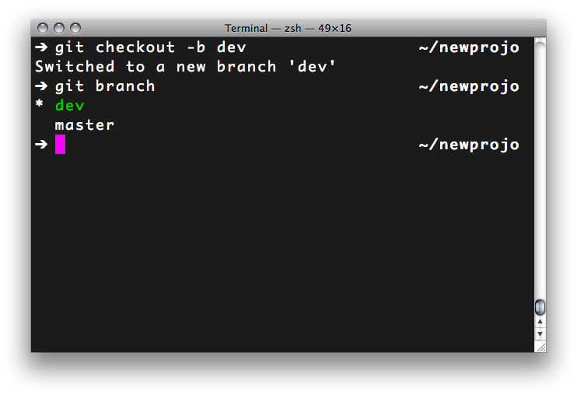
Task: Click the 'git checkout -b dev' command text
Action: point(151,47)
